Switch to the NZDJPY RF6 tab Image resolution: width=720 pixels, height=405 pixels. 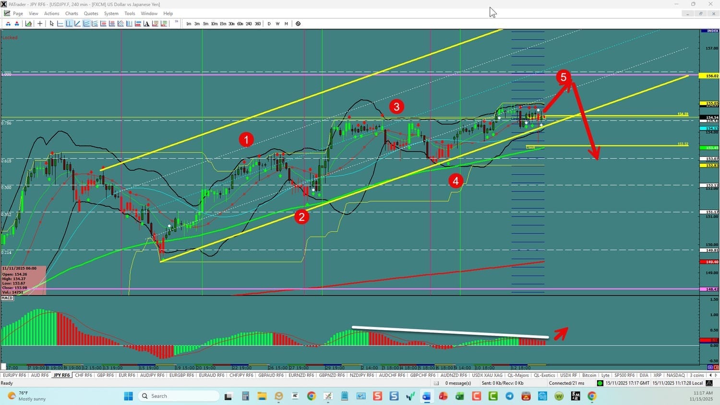(362, 375)
